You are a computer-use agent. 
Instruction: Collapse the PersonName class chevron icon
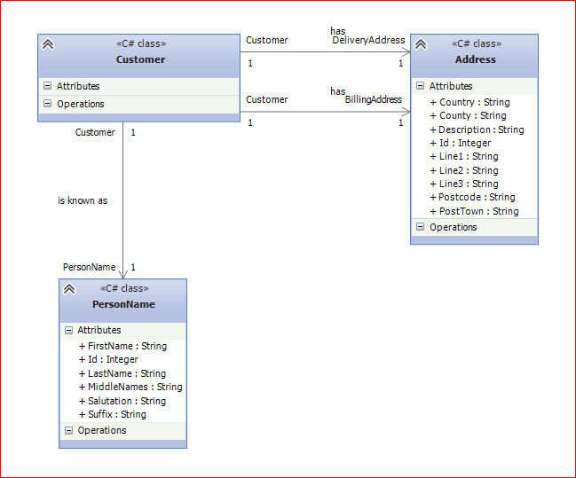[69, 289]
